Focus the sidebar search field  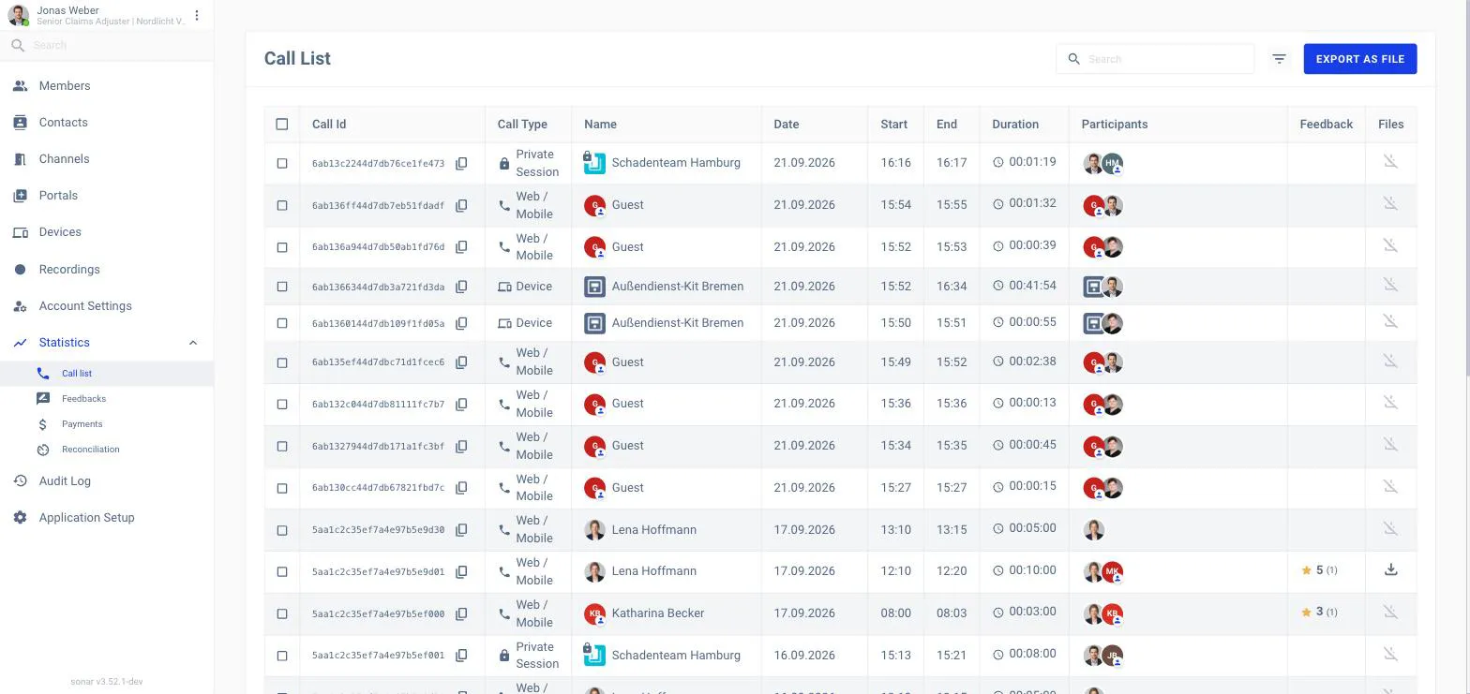107,45
